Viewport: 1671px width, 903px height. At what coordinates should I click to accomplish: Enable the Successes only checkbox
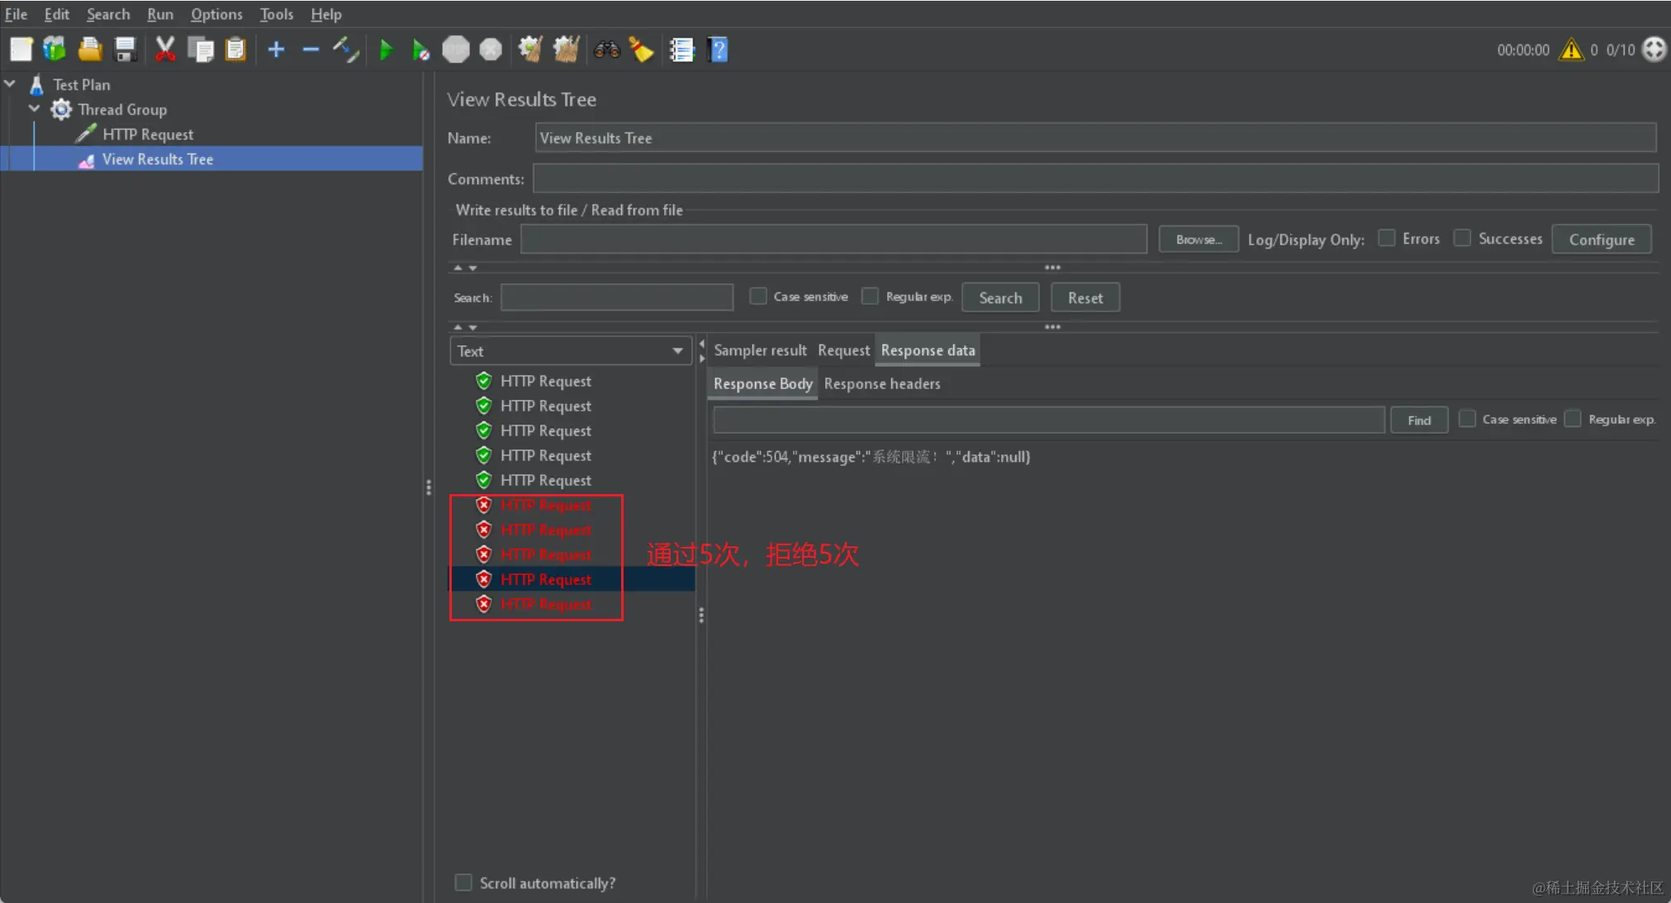coord(1462,239)
